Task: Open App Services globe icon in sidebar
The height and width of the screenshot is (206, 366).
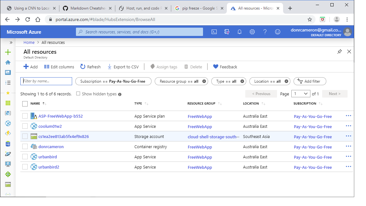Action: [8, 123]
